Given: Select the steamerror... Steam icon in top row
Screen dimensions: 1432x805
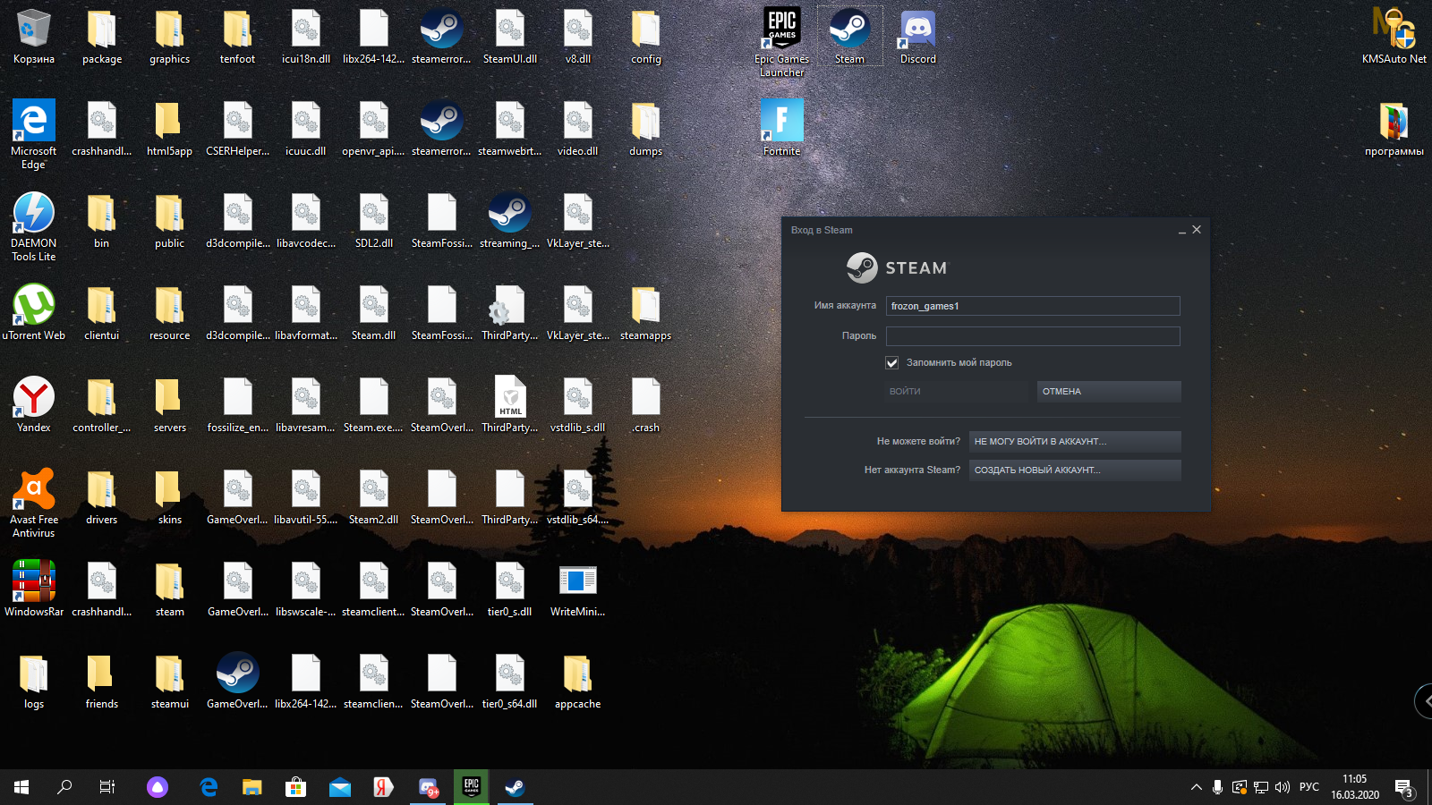Looking at the screenshot, I should tap(441, 37).
